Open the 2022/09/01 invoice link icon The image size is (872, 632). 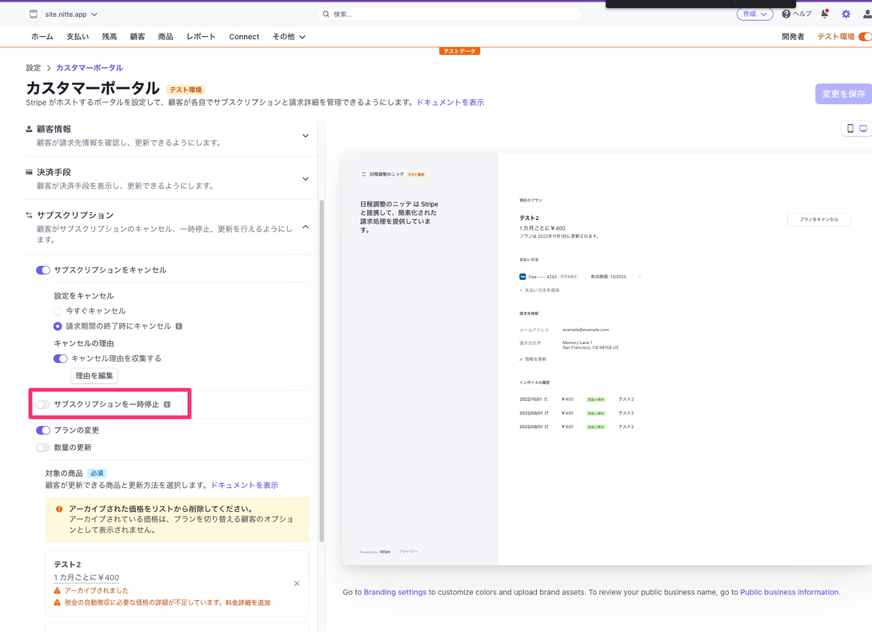546,413
